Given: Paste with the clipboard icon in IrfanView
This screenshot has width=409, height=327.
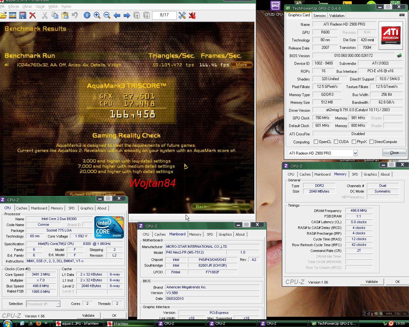Looking at the screenshot, I should pos(65,15).
